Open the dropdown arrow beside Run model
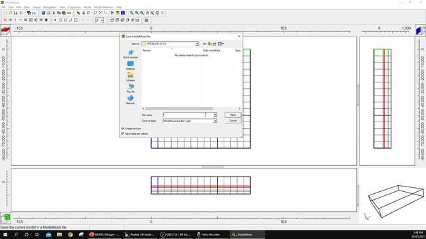 click(x=25, y=13)
